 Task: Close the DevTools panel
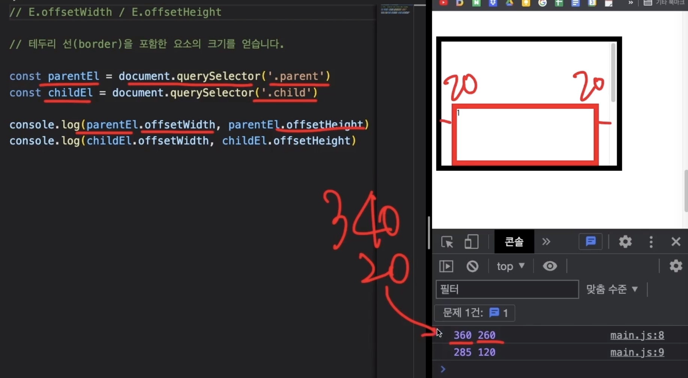pyautogui.click(x=676, y=242)
